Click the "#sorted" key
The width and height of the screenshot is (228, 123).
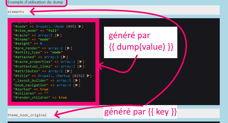click(23, 90)
